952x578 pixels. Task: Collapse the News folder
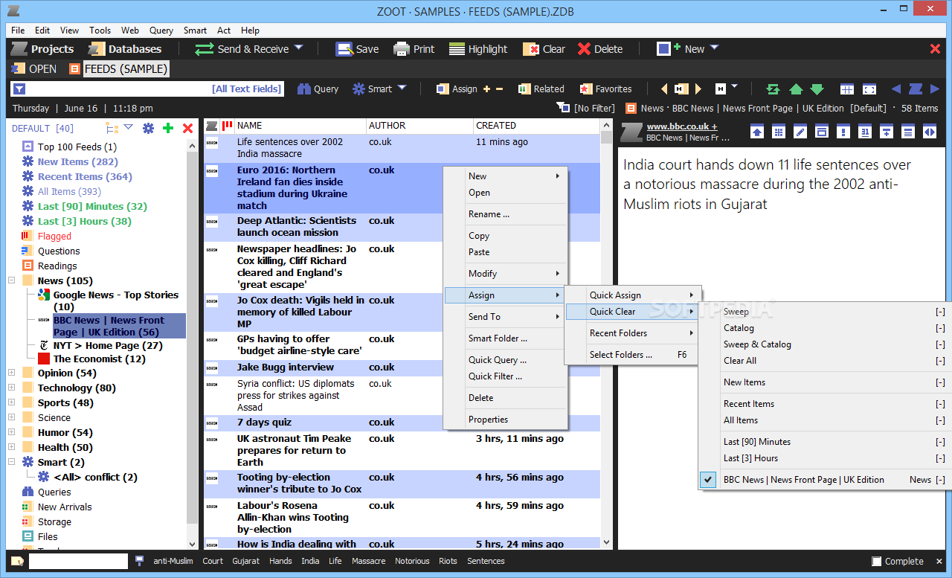(11, 281)
